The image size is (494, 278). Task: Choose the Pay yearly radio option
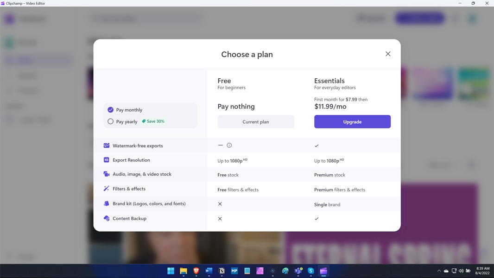[110, 121]
